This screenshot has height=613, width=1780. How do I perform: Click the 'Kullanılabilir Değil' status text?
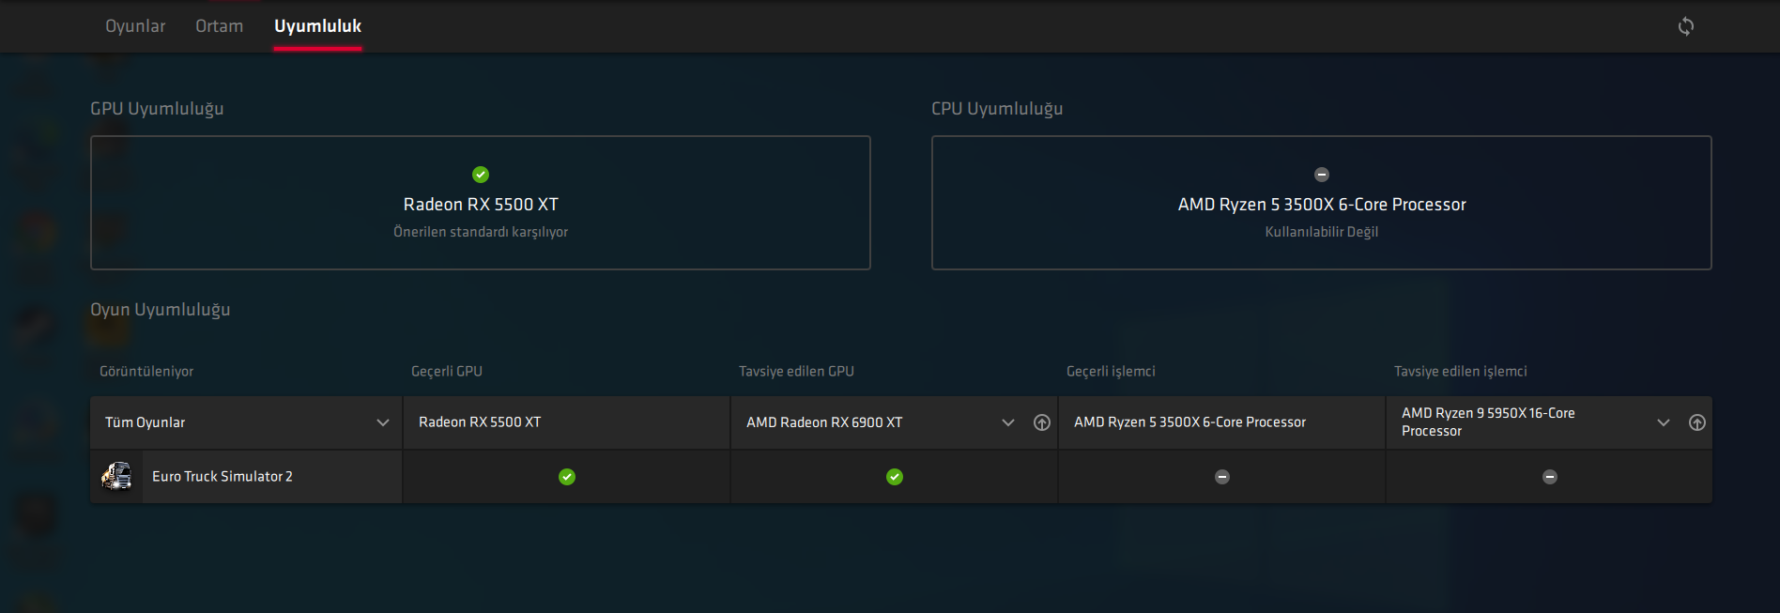[x=1322, y=232]
